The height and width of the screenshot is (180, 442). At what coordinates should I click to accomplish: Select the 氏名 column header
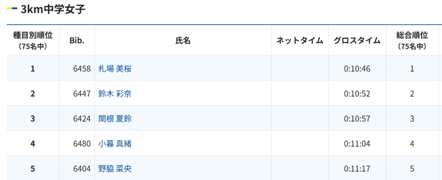coord(183,41)
